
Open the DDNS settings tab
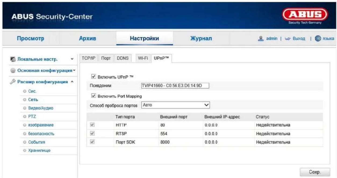point(123,58)
